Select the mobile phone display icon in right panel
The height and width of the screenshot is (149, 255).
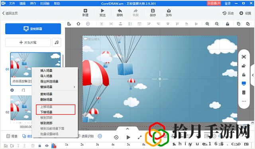[243, 92]
